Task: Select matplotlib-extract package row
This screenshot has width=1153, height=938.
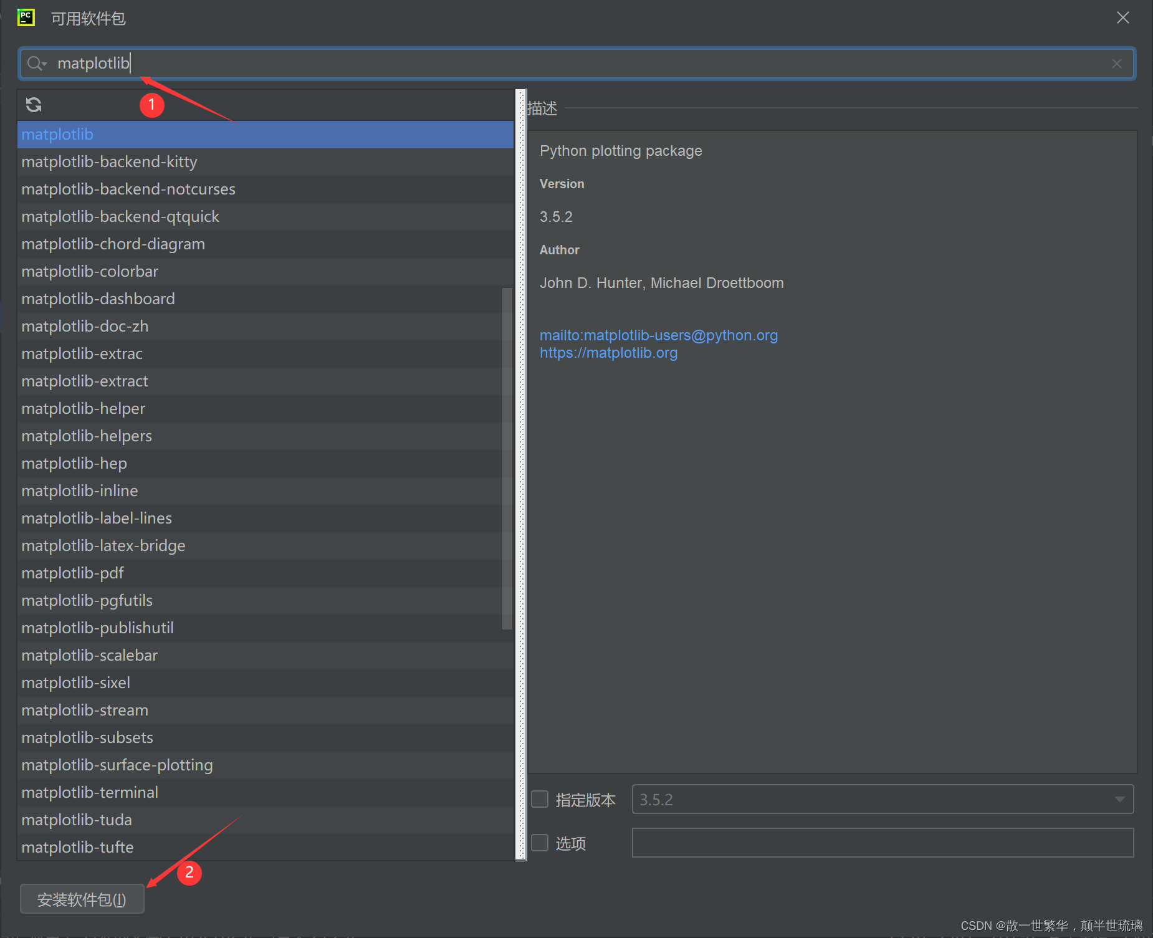Action: point(266,381)
